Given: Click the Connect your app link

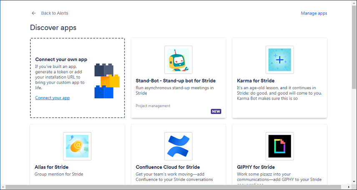Looking at the screenshot, I should coord(53,98).
